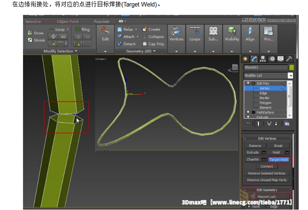Click the Break vertices button
The height and width of the screenshot is (210, 308).
278,146
